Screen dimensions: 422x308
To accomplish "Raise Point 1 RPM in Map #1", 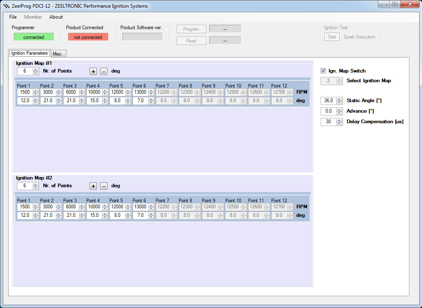I will 36,90.
